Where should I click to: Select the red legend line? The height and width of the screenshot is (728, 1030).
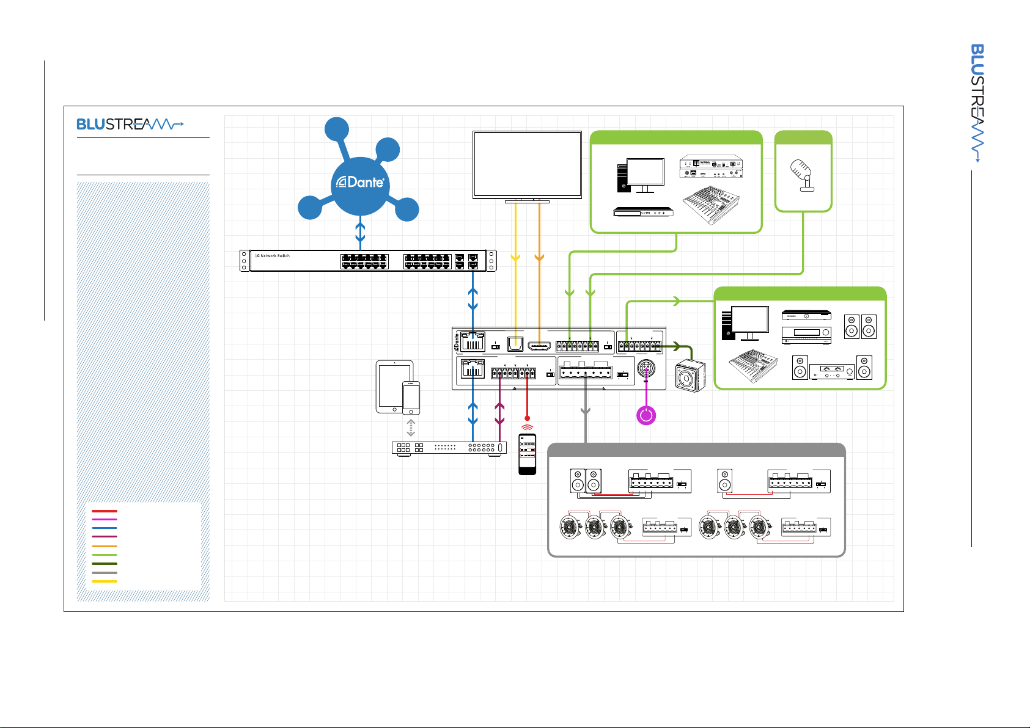pyautogui.click(x=104, y=511)
